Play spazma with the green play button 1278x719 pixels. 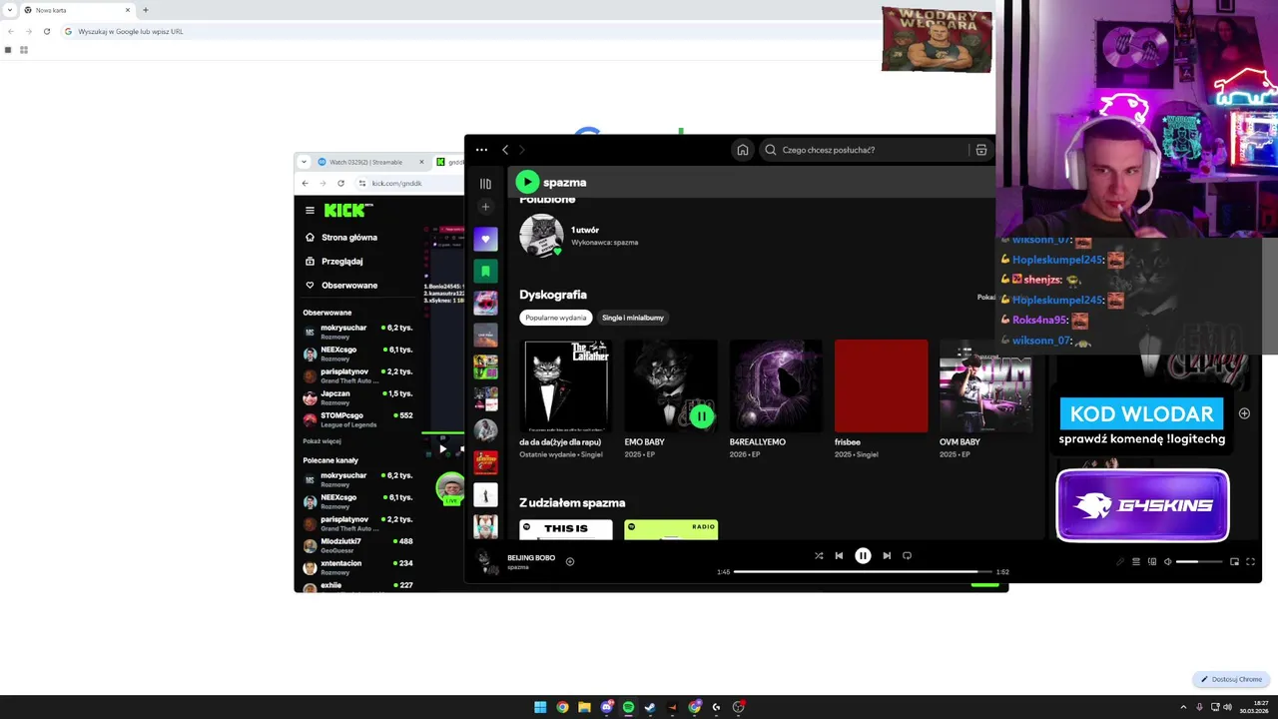coord(527,182)
